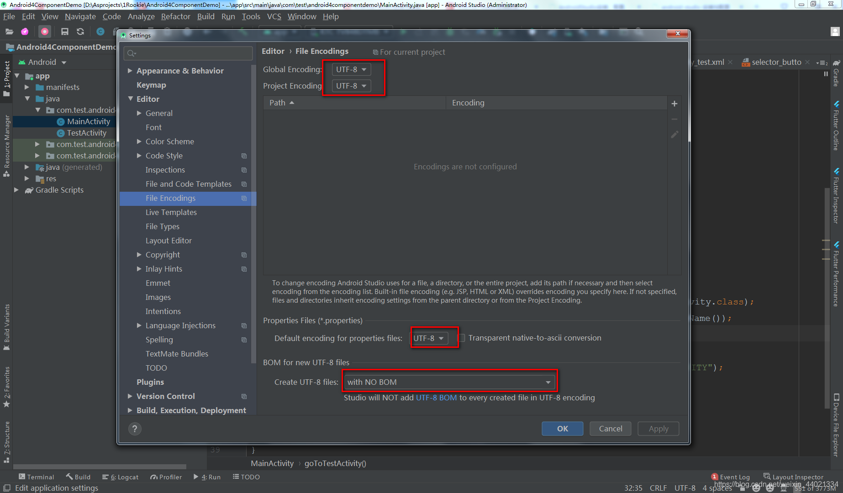Click the copy icon next to Code Style

coord(244,156)
